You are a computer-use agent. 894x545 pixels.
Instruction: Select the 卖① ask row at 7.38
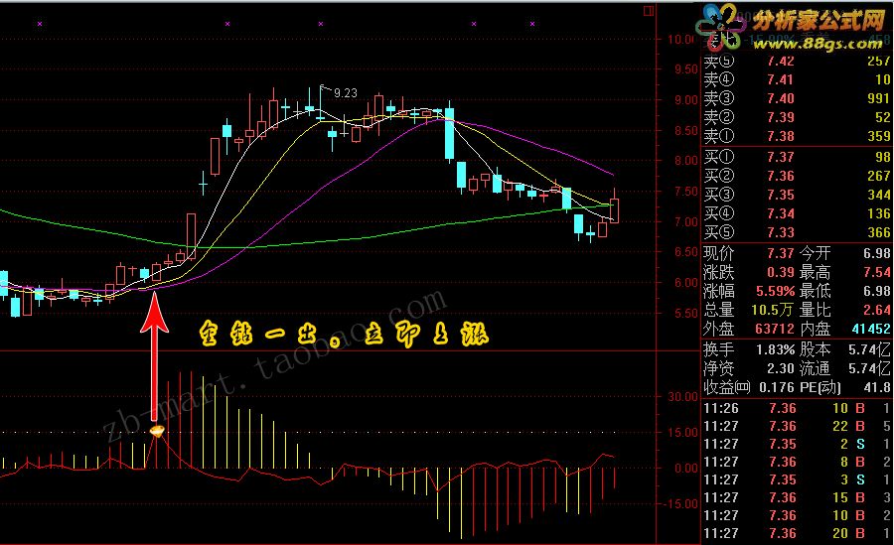[797, 136]
